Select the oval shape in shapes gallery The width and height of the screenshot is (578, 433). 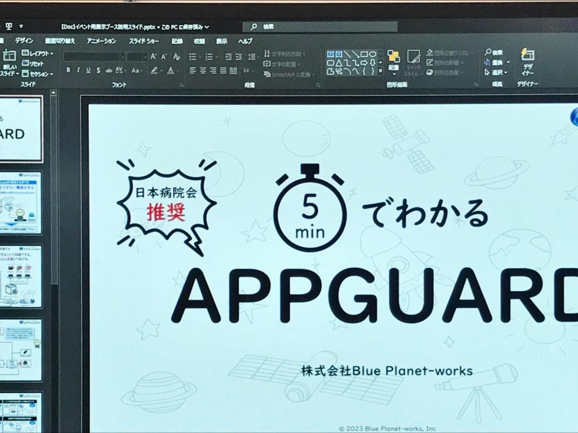pyautogui.click(x=373, y=54)
